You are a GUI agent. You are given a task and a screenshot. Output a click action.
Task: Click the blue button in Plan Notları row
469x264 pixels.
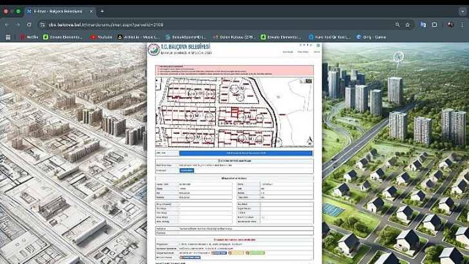tap(186, 170)
